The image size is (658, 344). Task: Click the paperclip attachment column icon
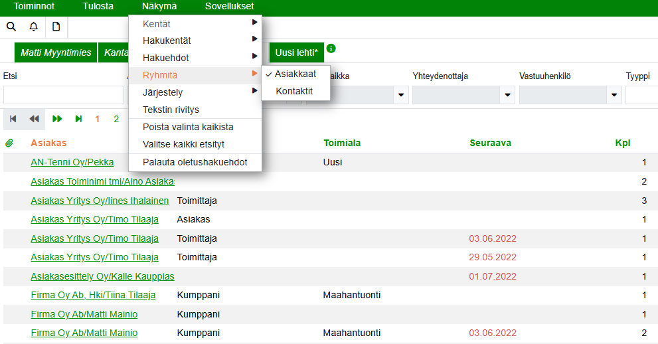9,143
